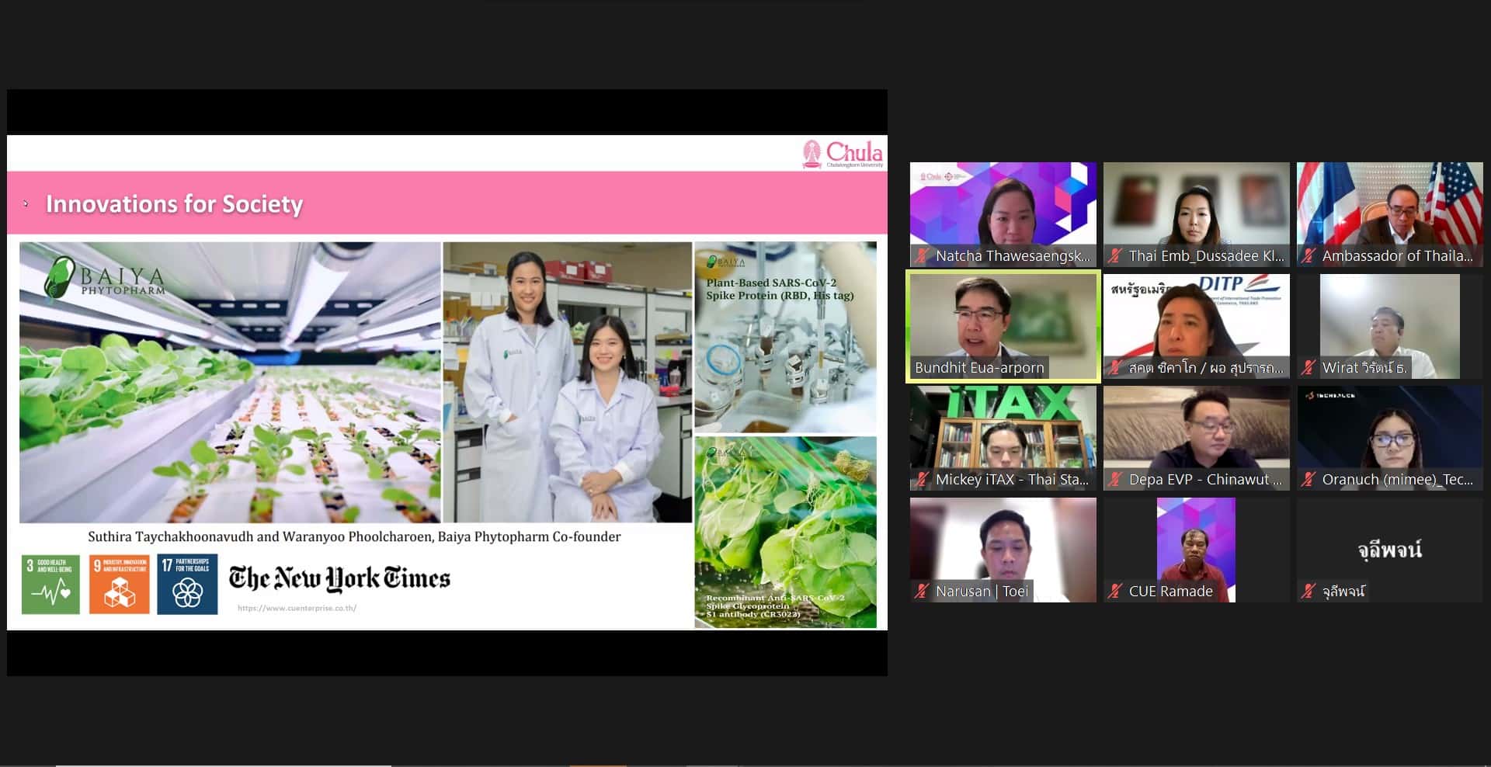Screen dimensions: 1491x767
Task: Click the Plant-Based SARS-CoV-2 Spike Protein image
Action: 785,337
